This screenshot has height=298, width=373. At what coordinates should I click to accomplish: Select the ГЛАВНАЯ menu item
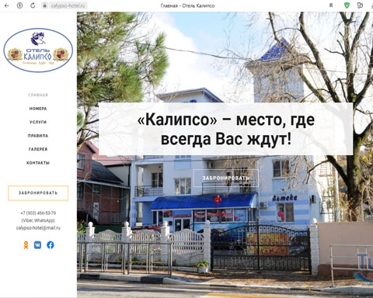(38, 95)
